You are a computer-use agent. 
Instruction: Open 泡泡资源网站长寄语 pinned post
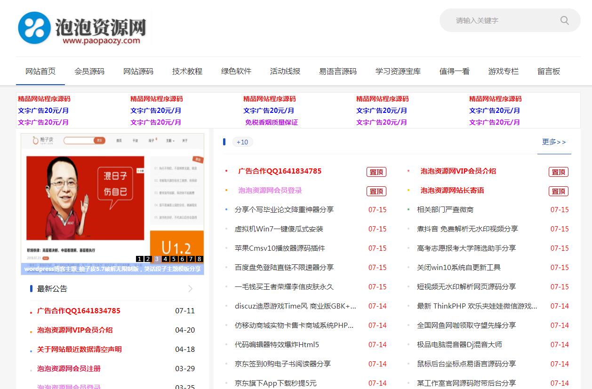452,191
